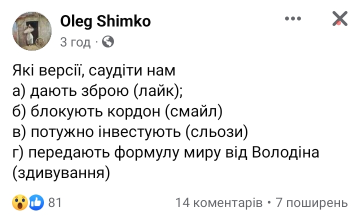Click the word '(здивування)' on the last line
The height and width of the screenshot is (222, 360).
(61, 173)
